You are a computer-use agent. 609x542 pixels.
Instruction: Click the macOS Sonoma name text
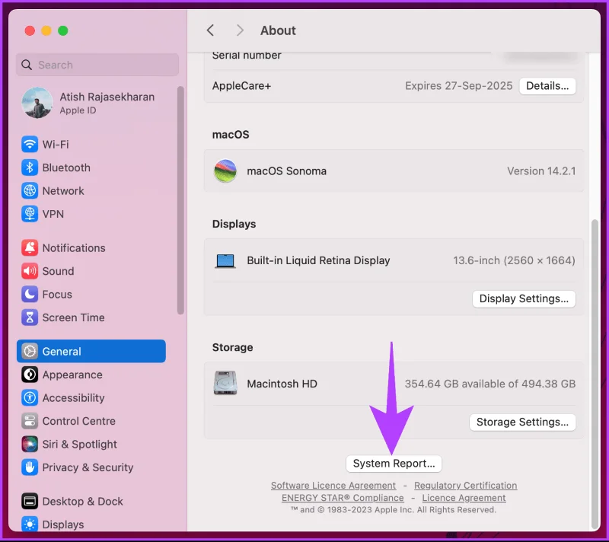pyautogui.click(x=287, y=171)
